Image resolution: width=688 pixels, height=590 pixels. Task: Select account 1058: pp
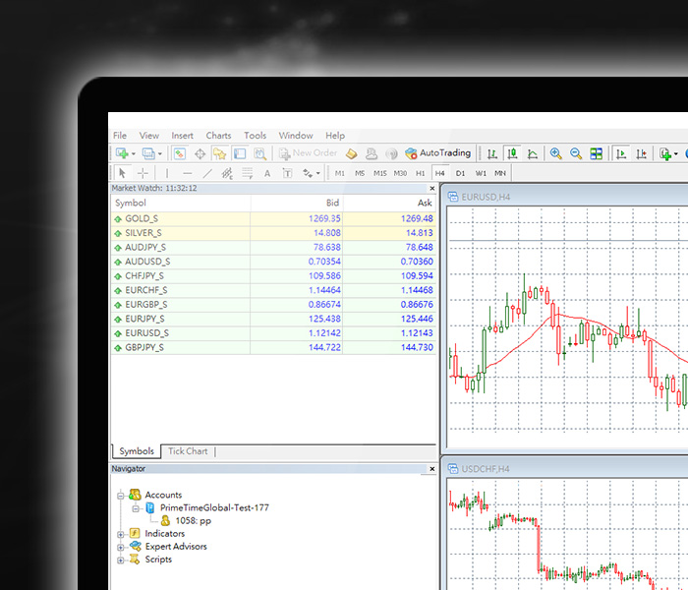click(x=193, y=520)
